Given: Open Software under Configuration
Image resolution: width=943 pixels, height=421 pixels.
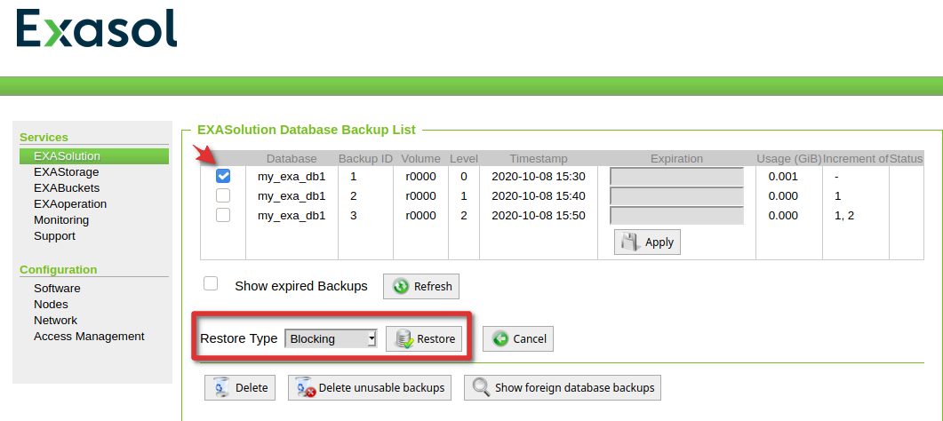Looking at the screenshot, I should point(57,289).
